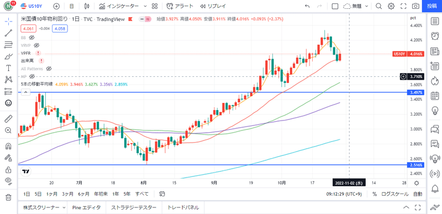Image resolution: width=442 pixels, height=214 pixels.
Task: Select the layout setup square icon
Action: (x=335, y=6)
